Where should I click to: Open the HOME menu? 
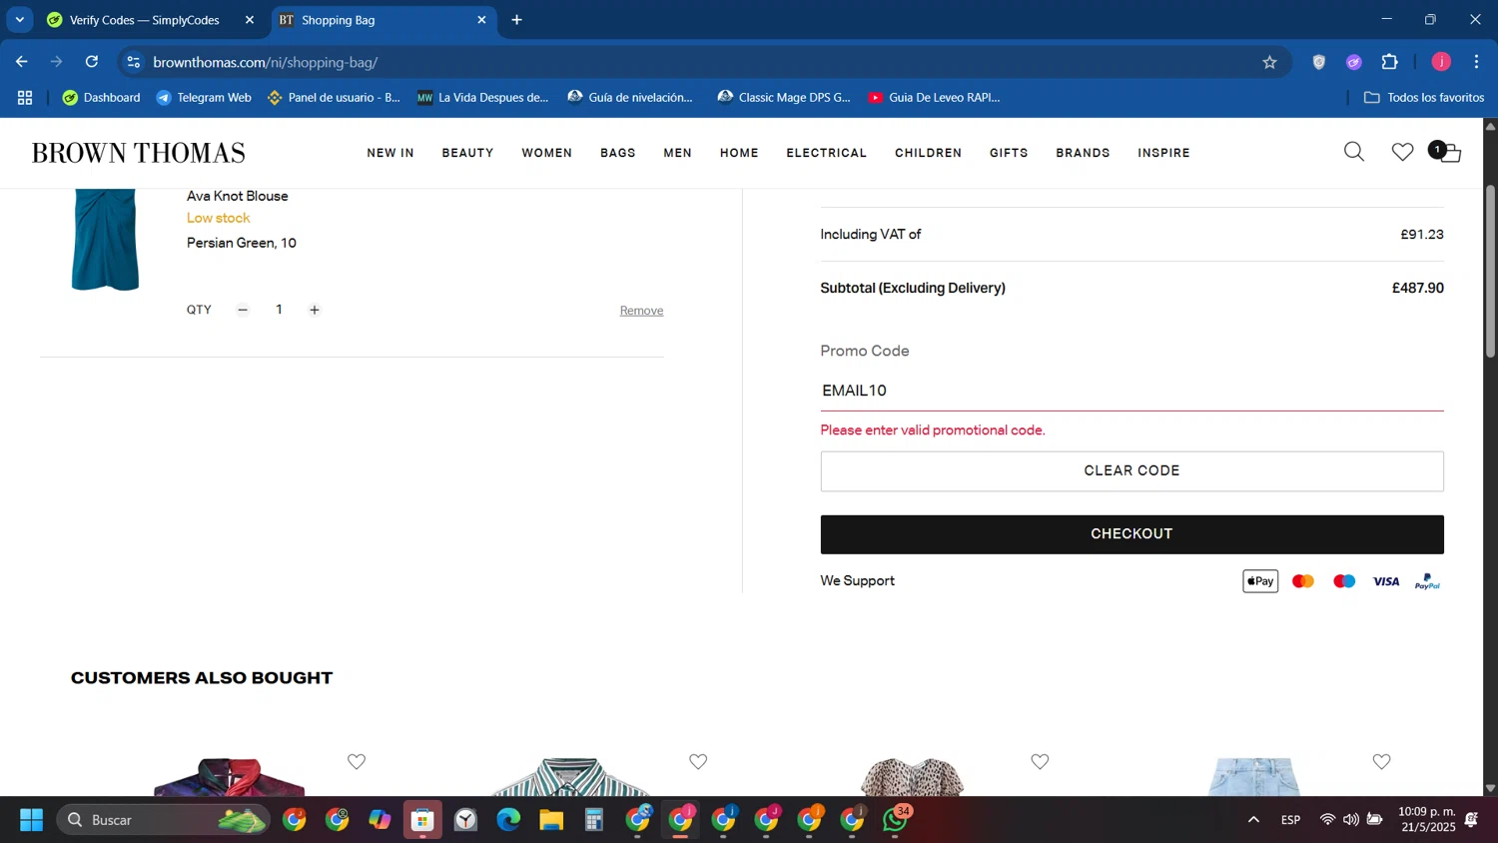740,153
